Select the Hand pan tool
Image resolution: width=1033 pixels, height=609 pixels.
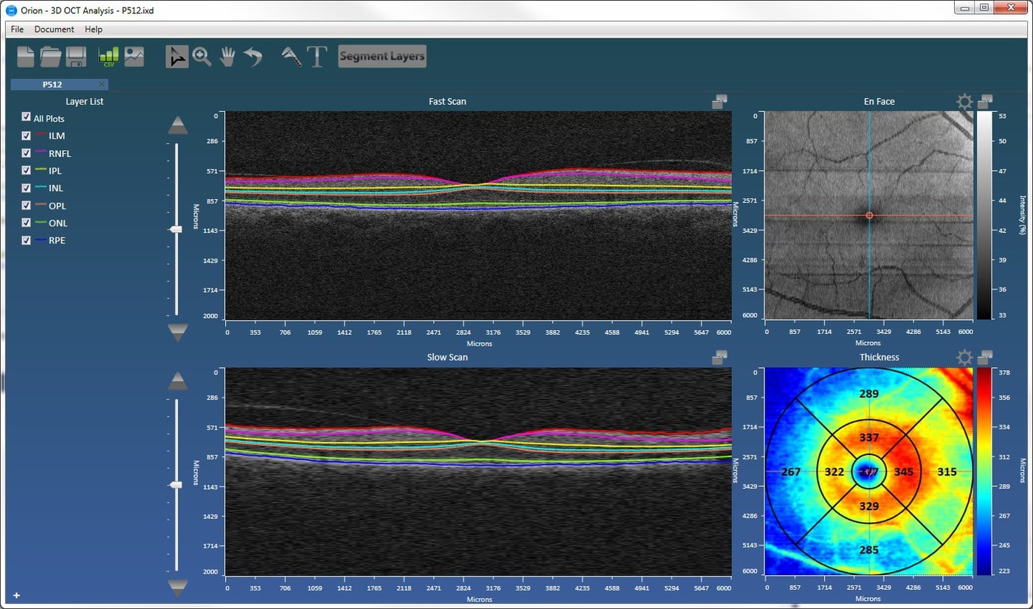pyautogui.click(x=228, y=56)
